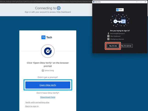
Task: Click the link icon beside t2techgroup.okta.com
Action: (108, 39)
